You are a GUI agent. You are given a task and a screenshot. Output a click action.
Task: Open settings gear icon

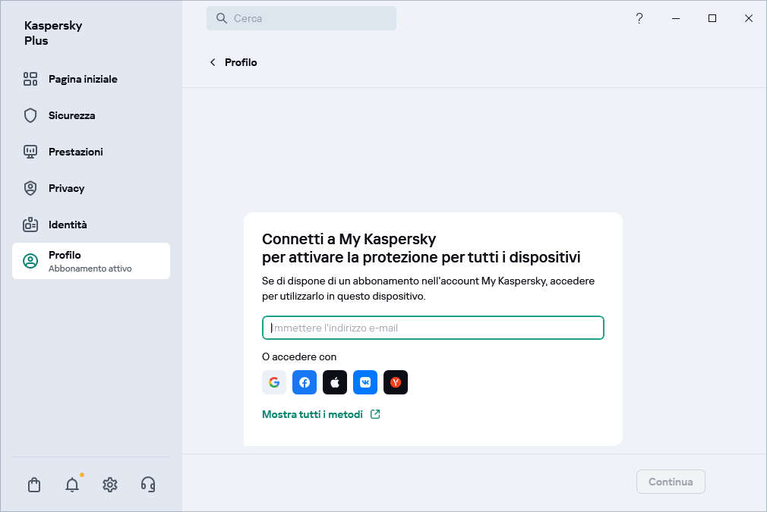pos(110,485)
